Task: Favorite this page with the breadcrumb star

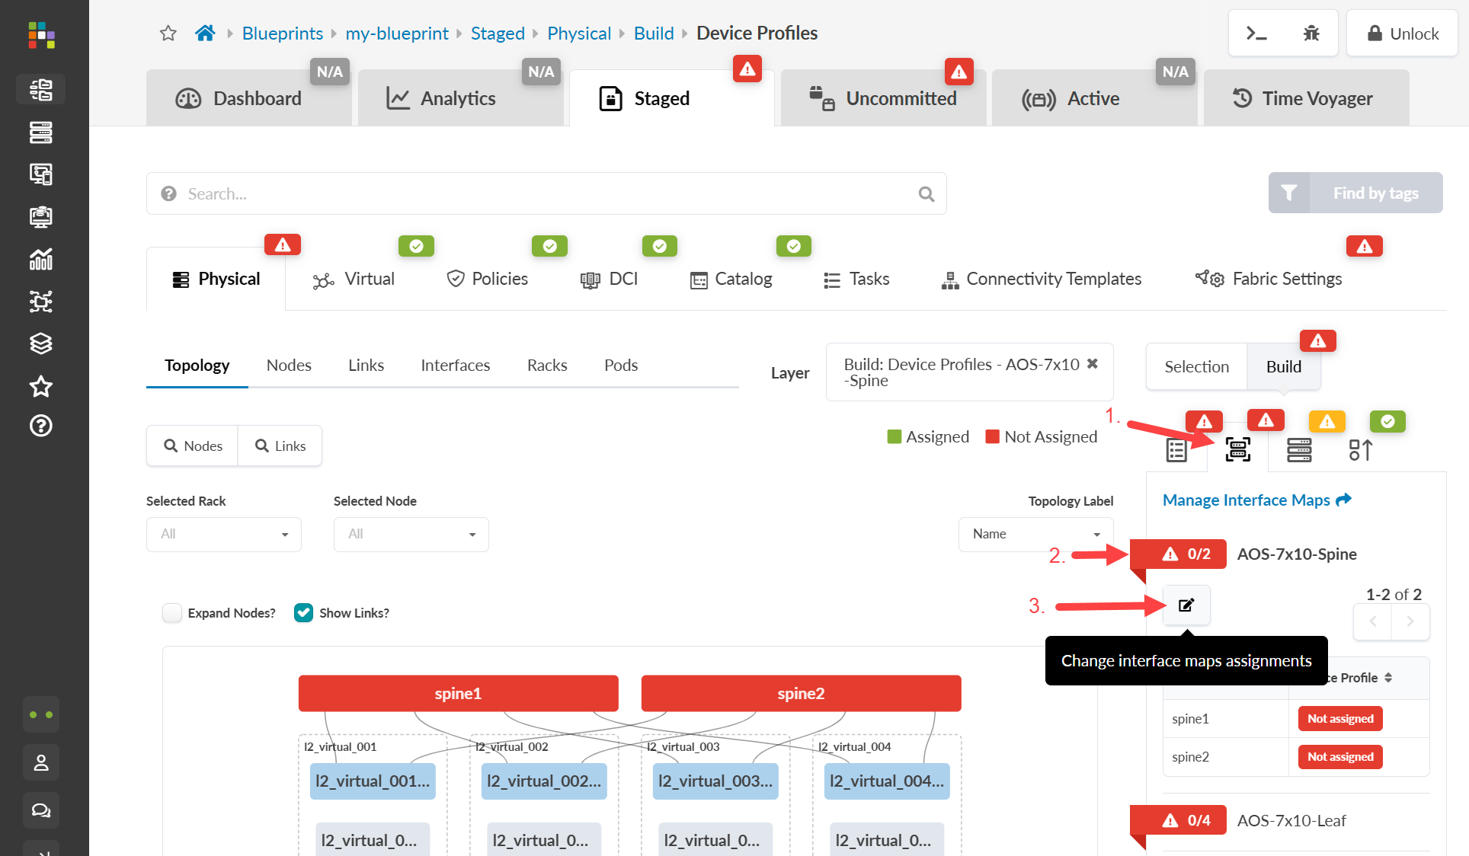Action: (x=168, y=34)
